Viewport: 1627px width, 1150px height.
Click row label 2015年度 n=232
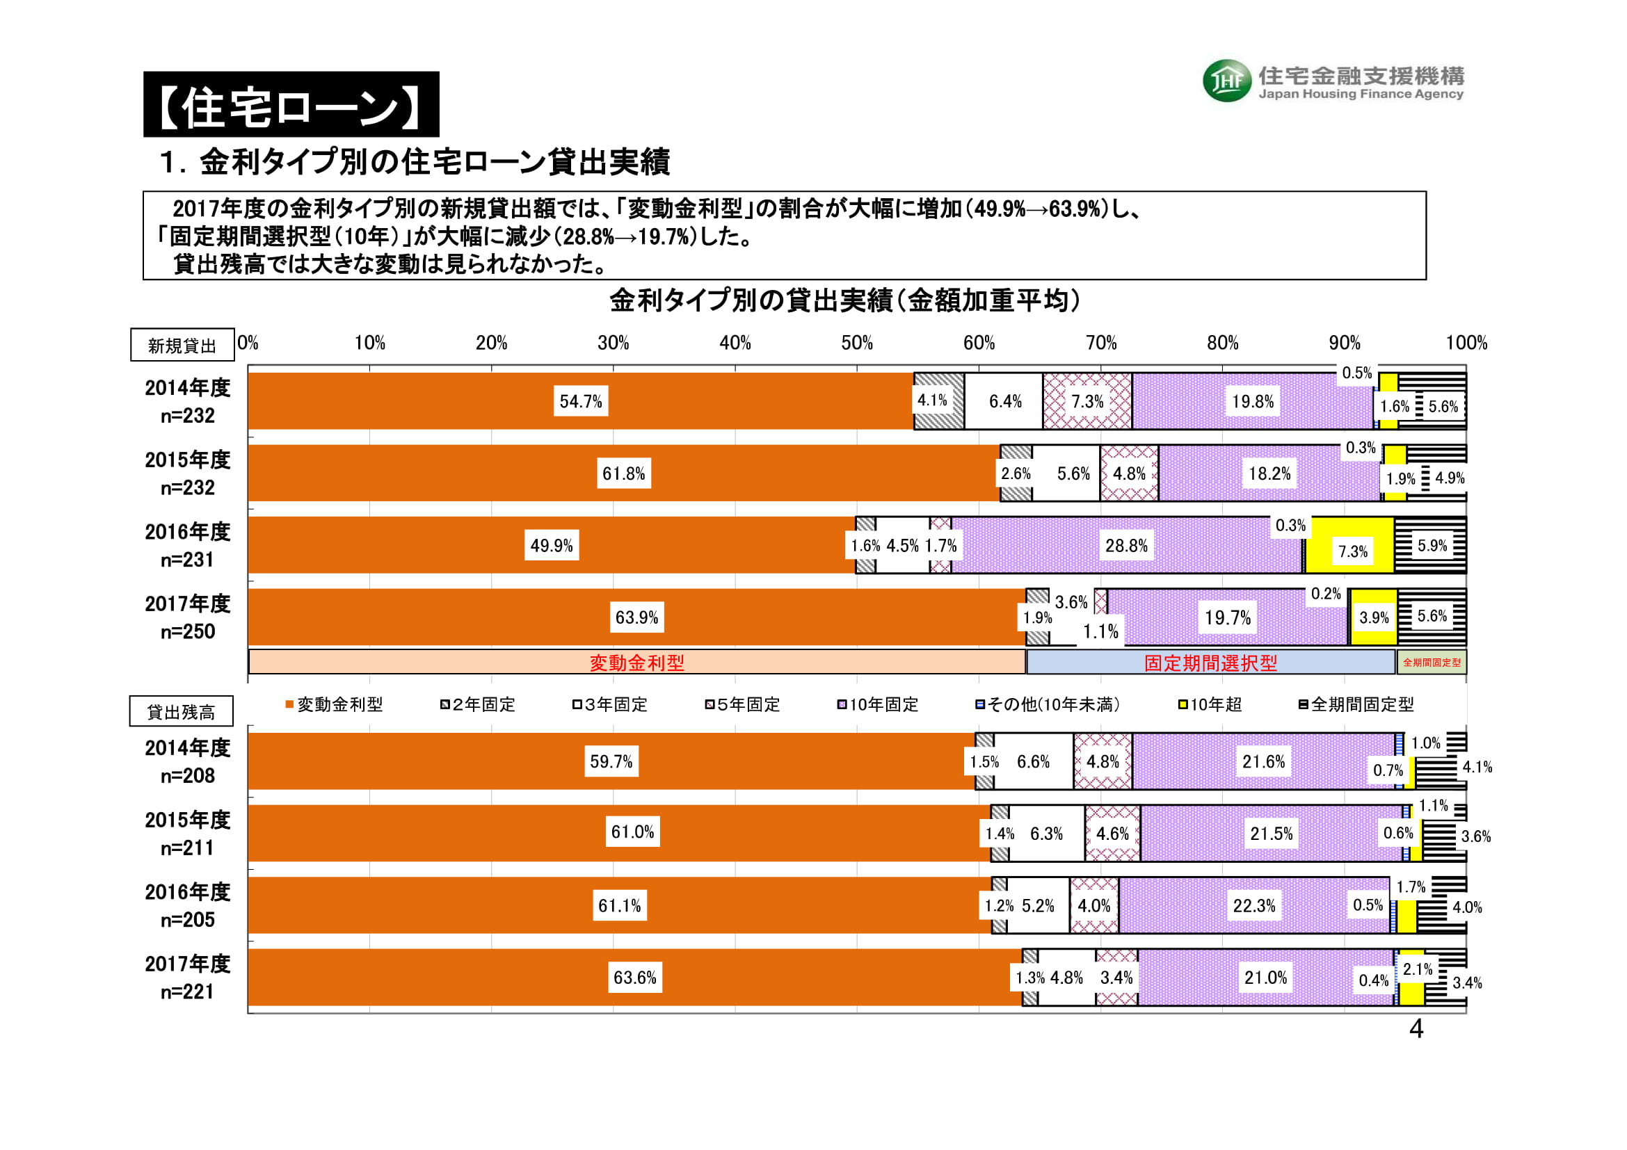pyautogui.click(x=188, y=473)
